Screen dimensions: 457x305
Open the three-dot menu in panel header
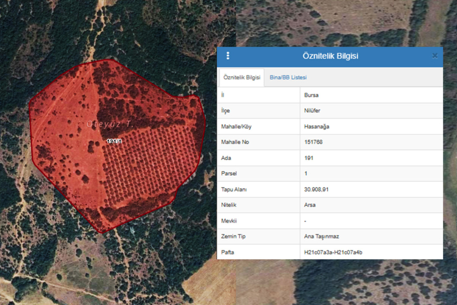click(228, 56)
